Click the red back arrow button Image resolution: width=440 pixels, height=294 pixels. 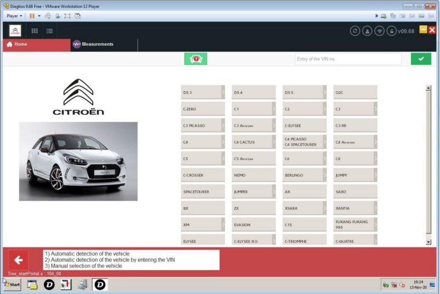(18, 260)
